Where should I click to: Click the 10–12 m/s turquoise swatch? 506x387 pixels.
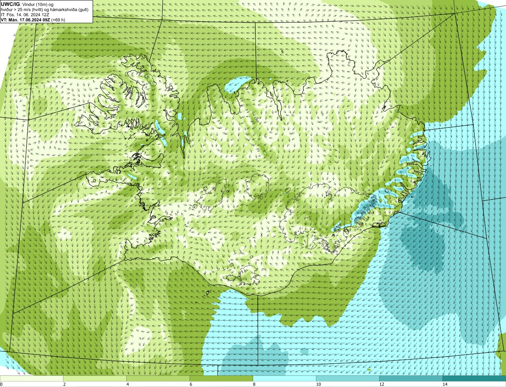point(348,378)
